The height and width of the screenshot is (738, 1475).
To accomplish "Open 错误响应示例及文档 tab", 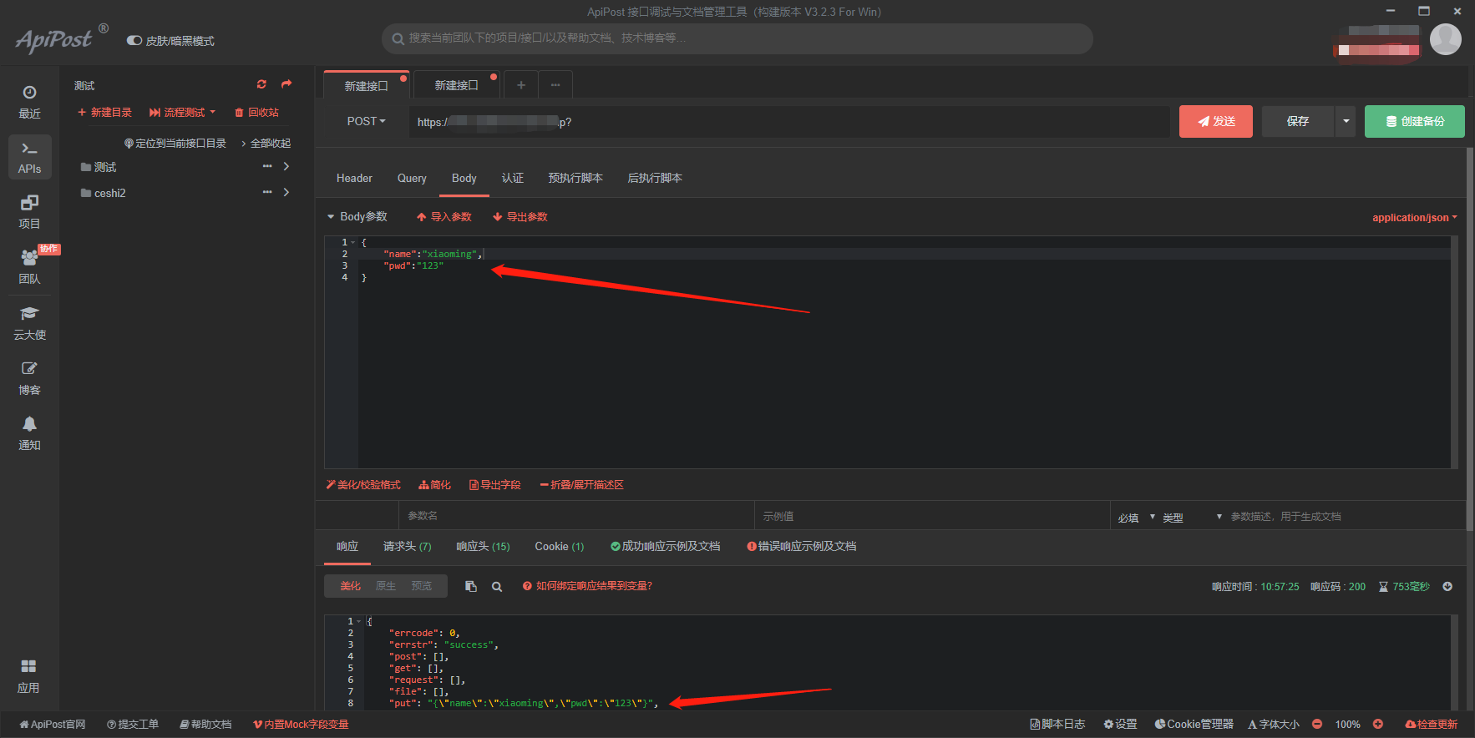I will point(802,546).
